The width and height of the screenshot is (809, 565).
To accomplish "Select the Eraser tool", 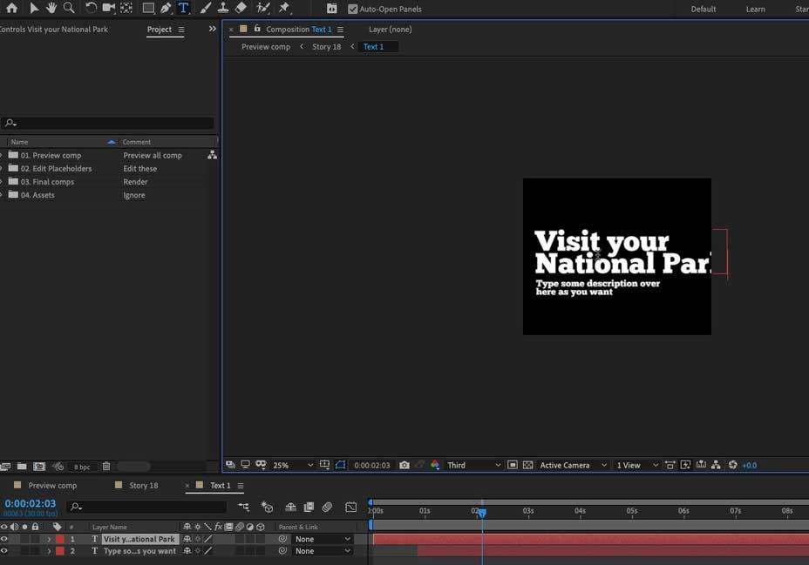I will click(241, 8).
